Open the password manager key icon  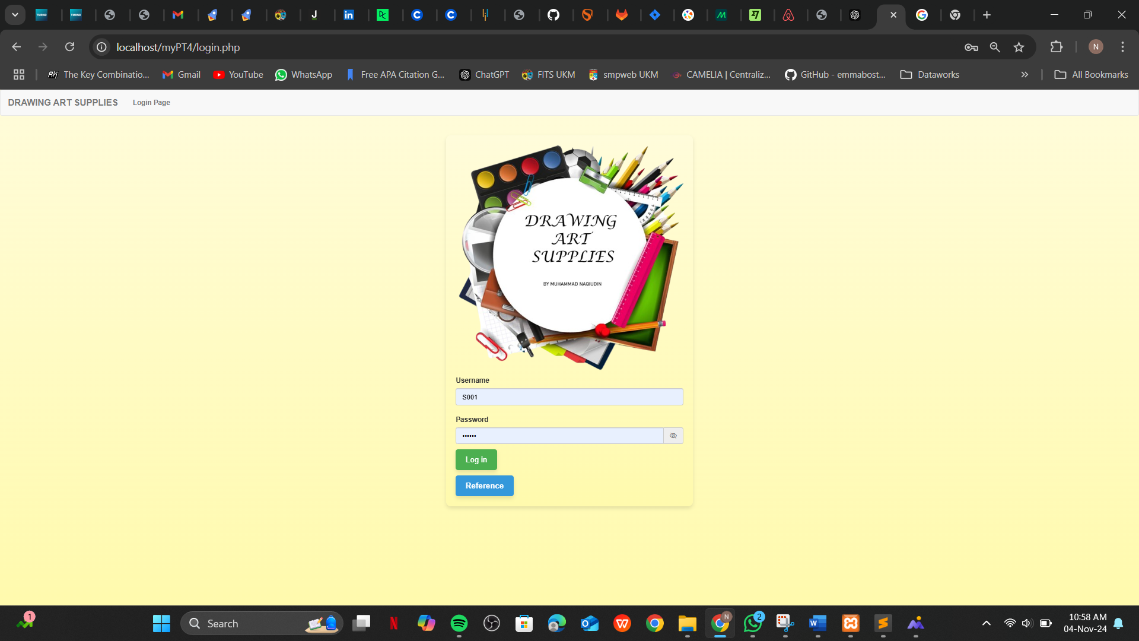coord(971,47)
